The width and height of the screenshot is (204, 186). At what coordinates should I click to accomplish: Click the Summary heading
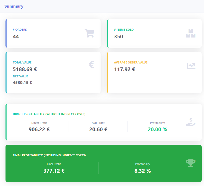click(14, 6)
